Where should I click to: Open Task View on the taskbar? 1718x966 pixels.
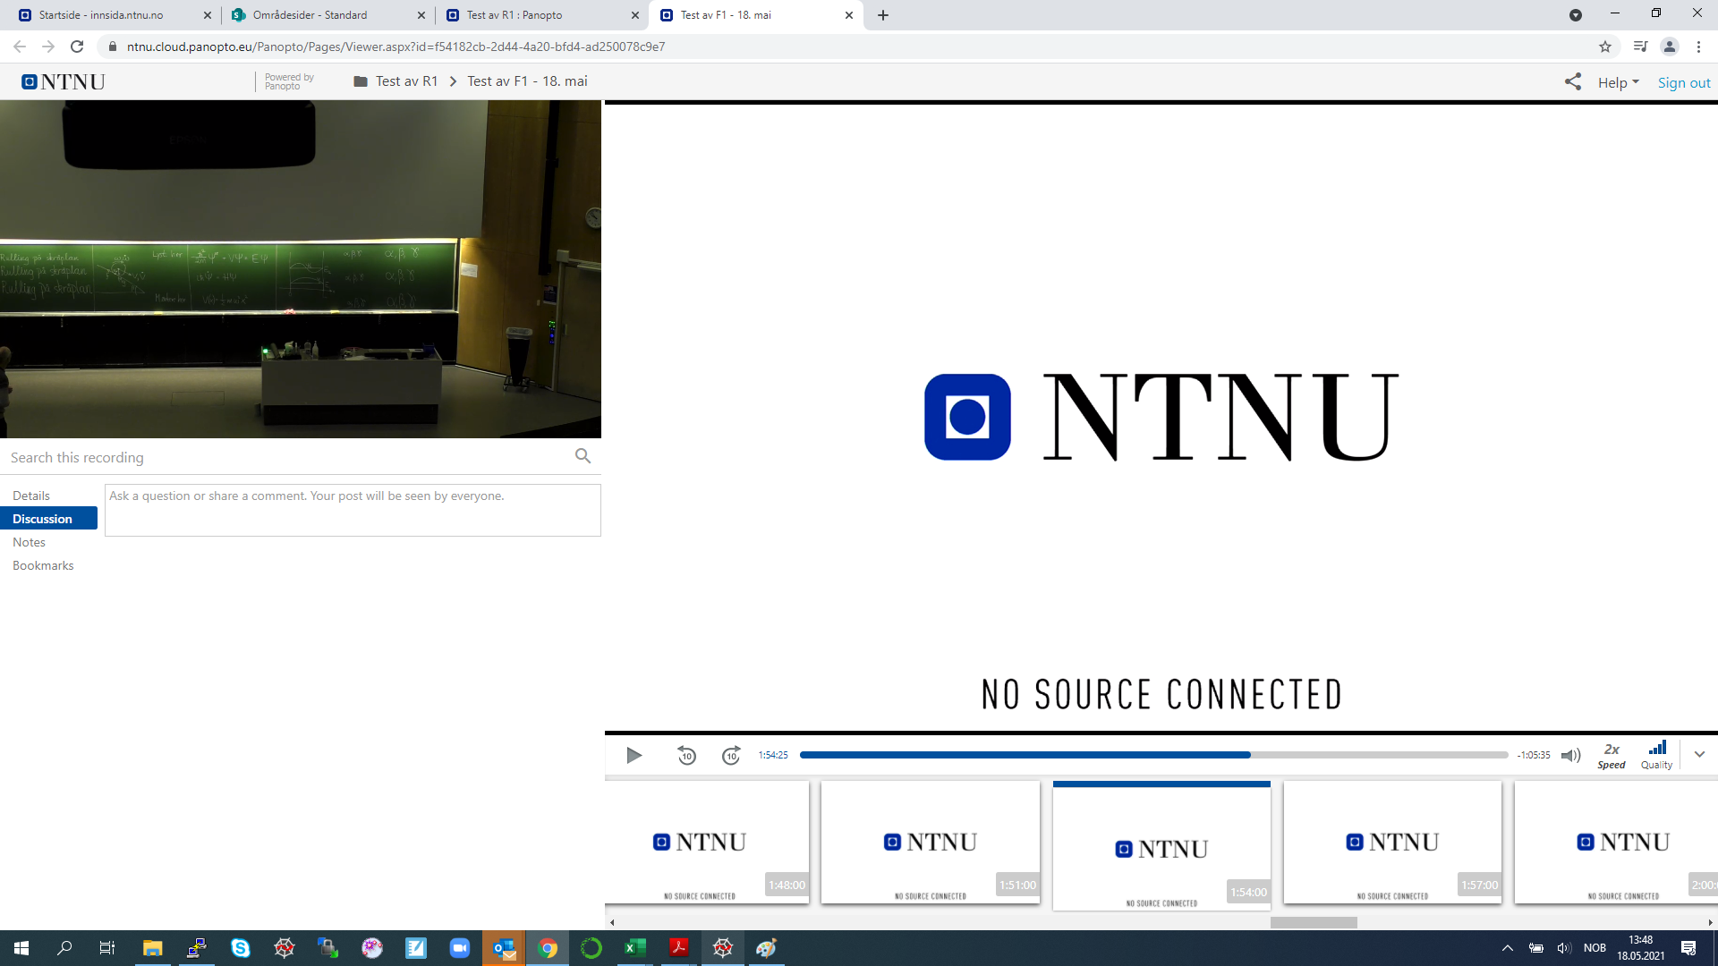click(x=107, y=948)
